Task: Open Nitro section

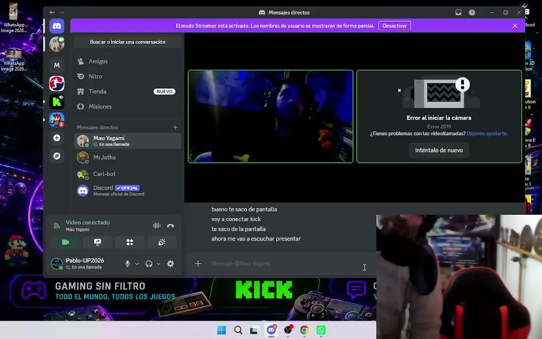Action: pyautogui.click(x=128, y=76)
